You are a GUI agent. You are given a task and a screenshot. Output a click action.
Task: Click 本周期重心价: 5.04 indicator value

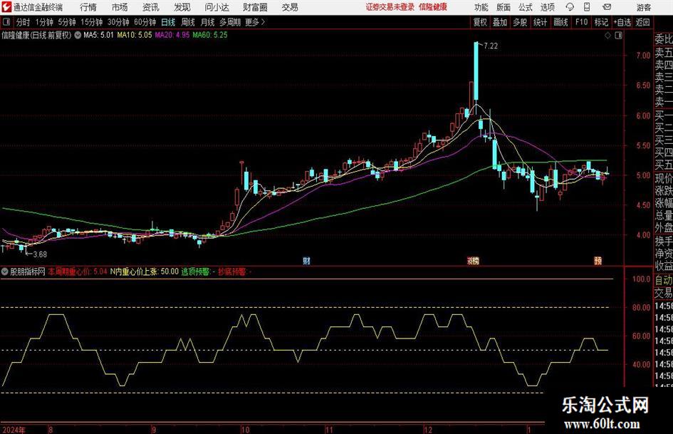pos(77,272)
